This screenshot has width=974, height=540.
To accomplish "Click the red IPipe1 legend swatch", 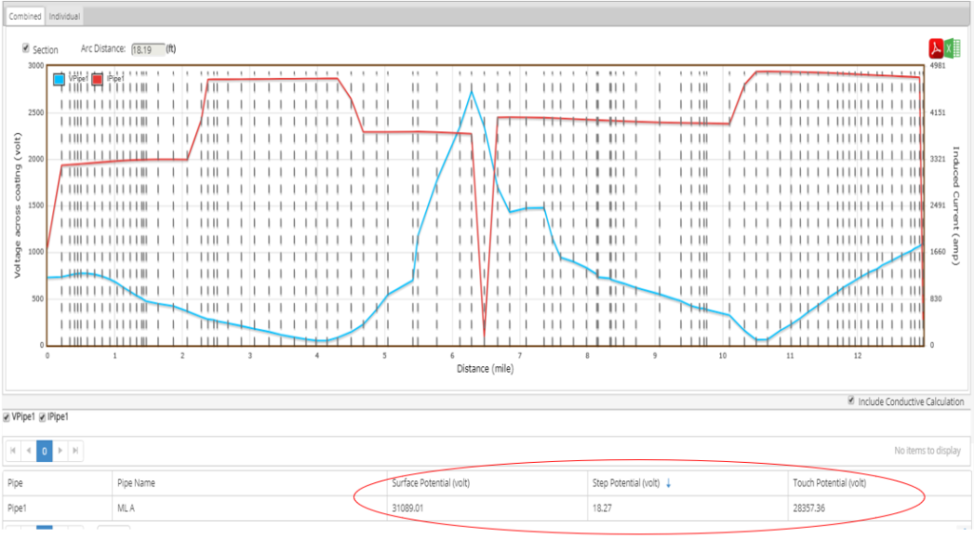I will (96, 80).
